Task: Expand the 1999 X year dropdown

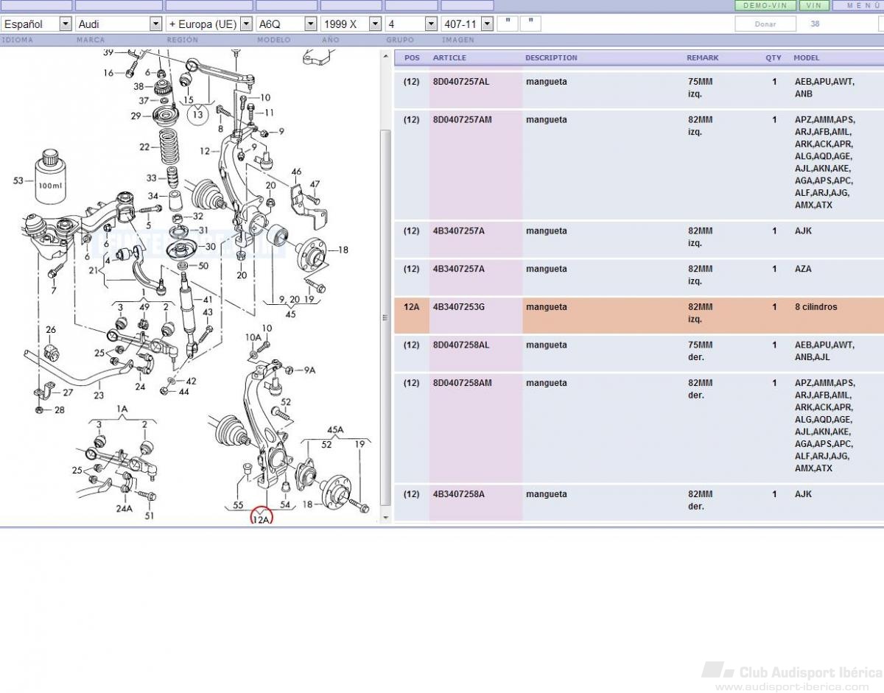Action: click(351, 24)
